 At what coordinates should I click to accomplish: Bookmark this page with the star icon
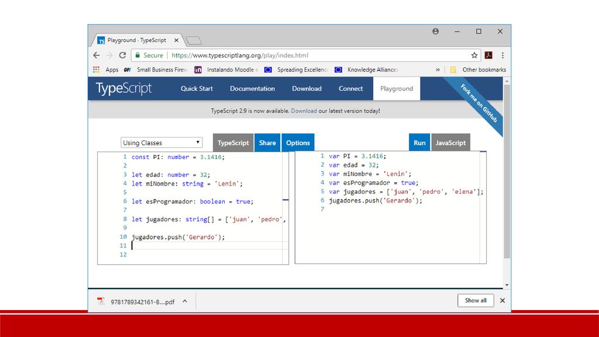point(474,56)
